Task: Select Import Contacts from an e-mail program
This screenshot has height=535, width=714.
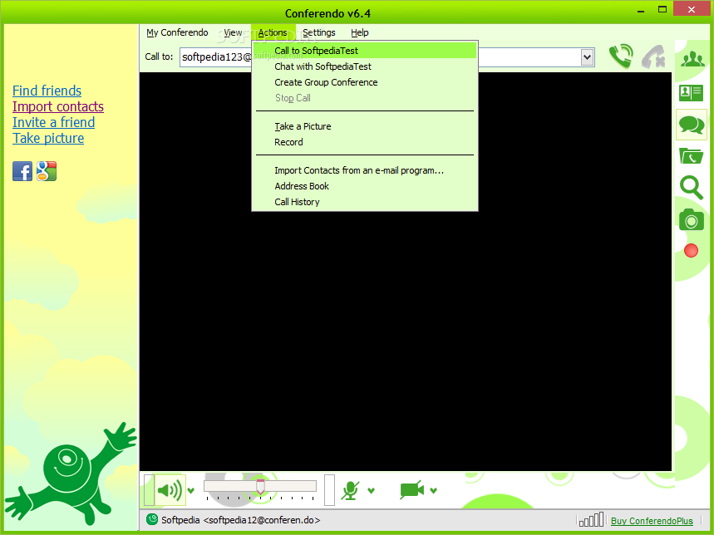Action: click(x=365, y=170)
